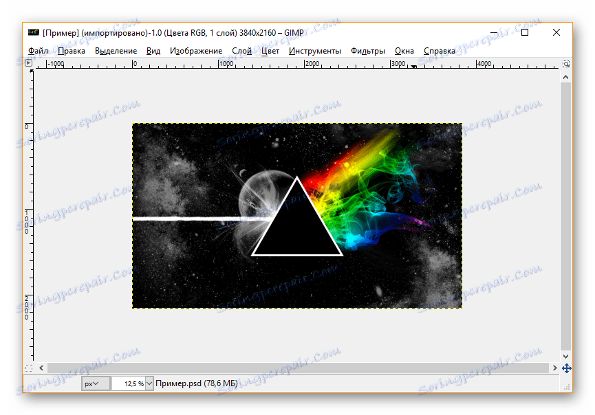Click the horizontal scrollbar right arrow

coord(555,368)
